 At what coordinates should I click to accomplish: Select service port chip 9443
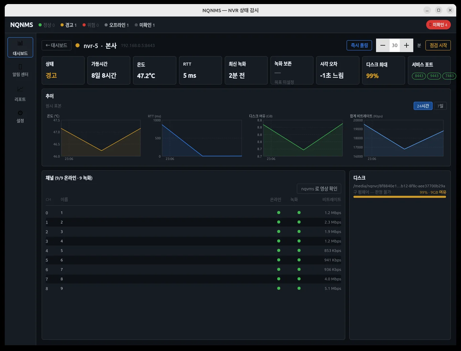[434, 76]
